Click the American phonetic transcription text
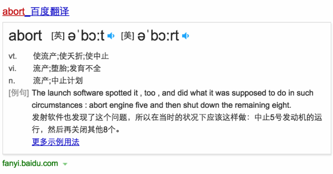The height and width of the screenshot is (174, 333). (158, 36)
